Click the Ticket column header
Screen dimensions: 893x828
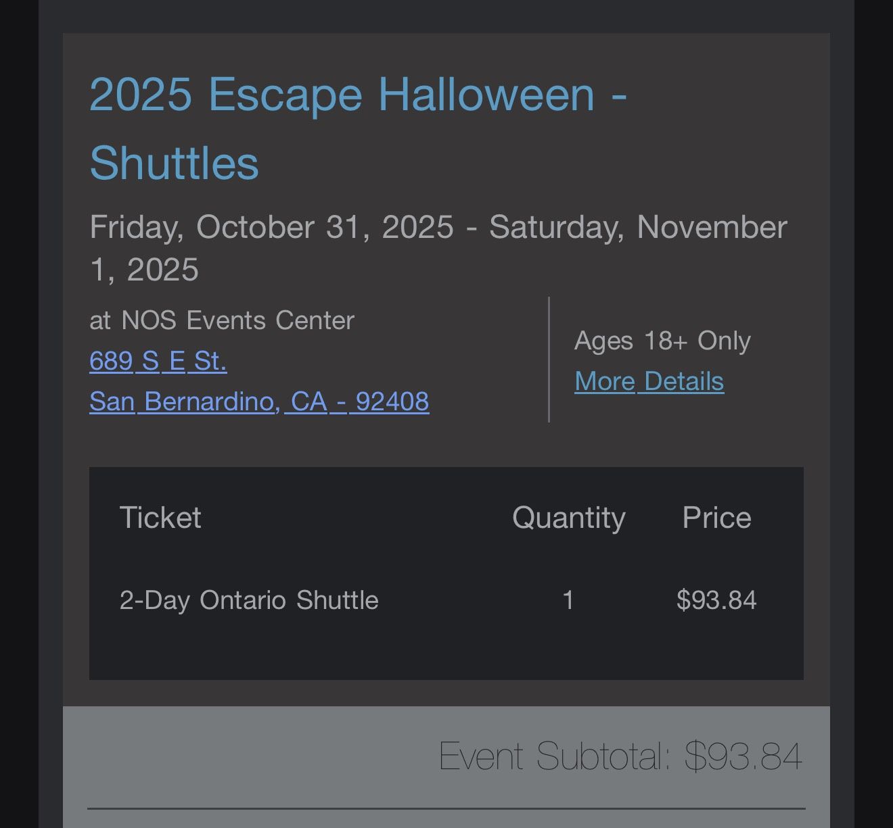(x=160, y=517)
